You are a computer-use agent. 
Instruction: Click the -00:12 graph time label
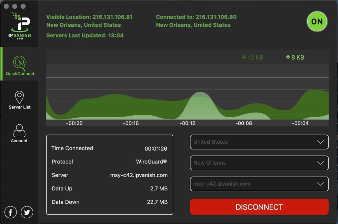(187, 123)
